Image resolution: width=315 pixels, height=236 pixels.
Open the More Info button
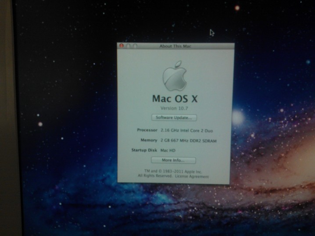point(173,160)
